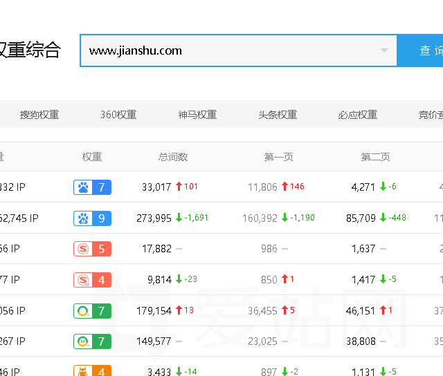Click total keywords value 179,154
Viewport: 443px width, 376px height.
pos(154,311)
